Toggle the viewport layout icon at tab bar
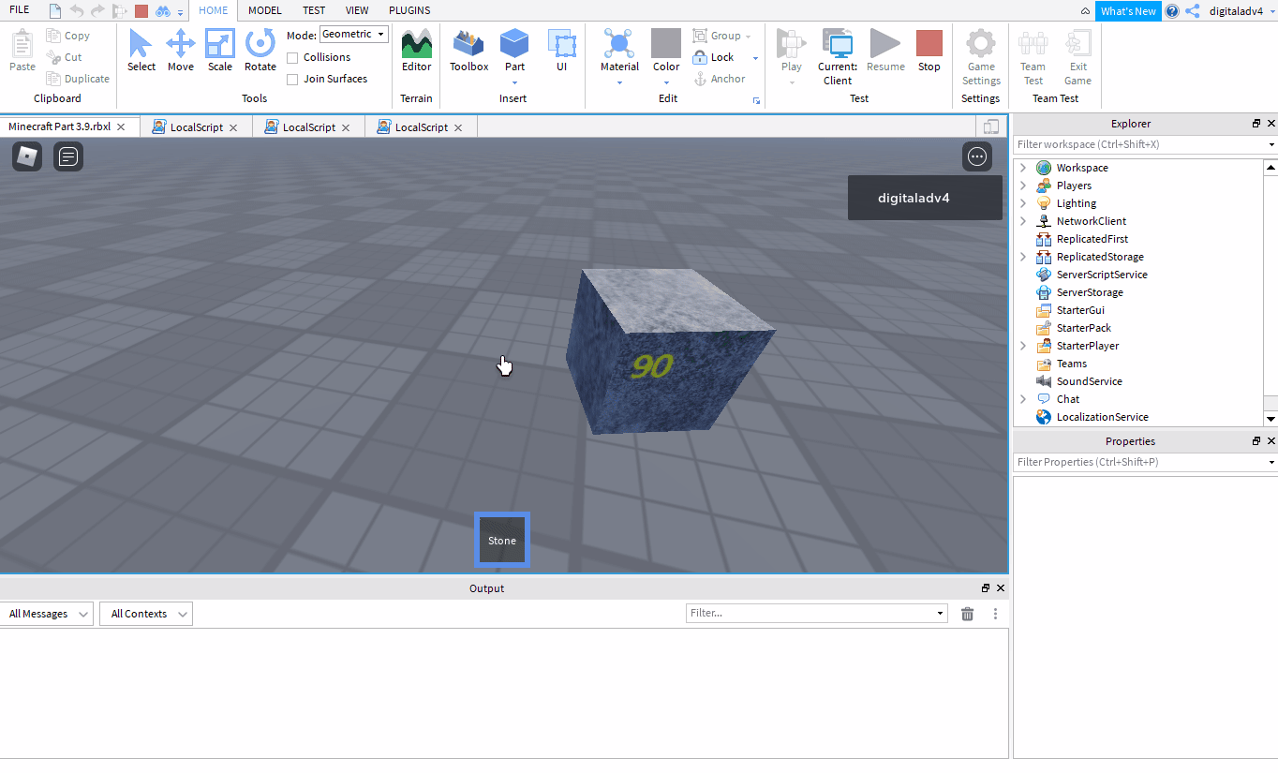The width and height of the screenshot is (1278, 773). point(991,126)
